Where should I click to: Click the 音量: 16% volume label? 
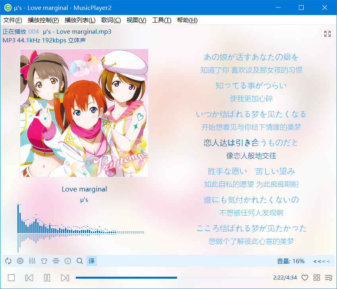click(x=291, y=261)
